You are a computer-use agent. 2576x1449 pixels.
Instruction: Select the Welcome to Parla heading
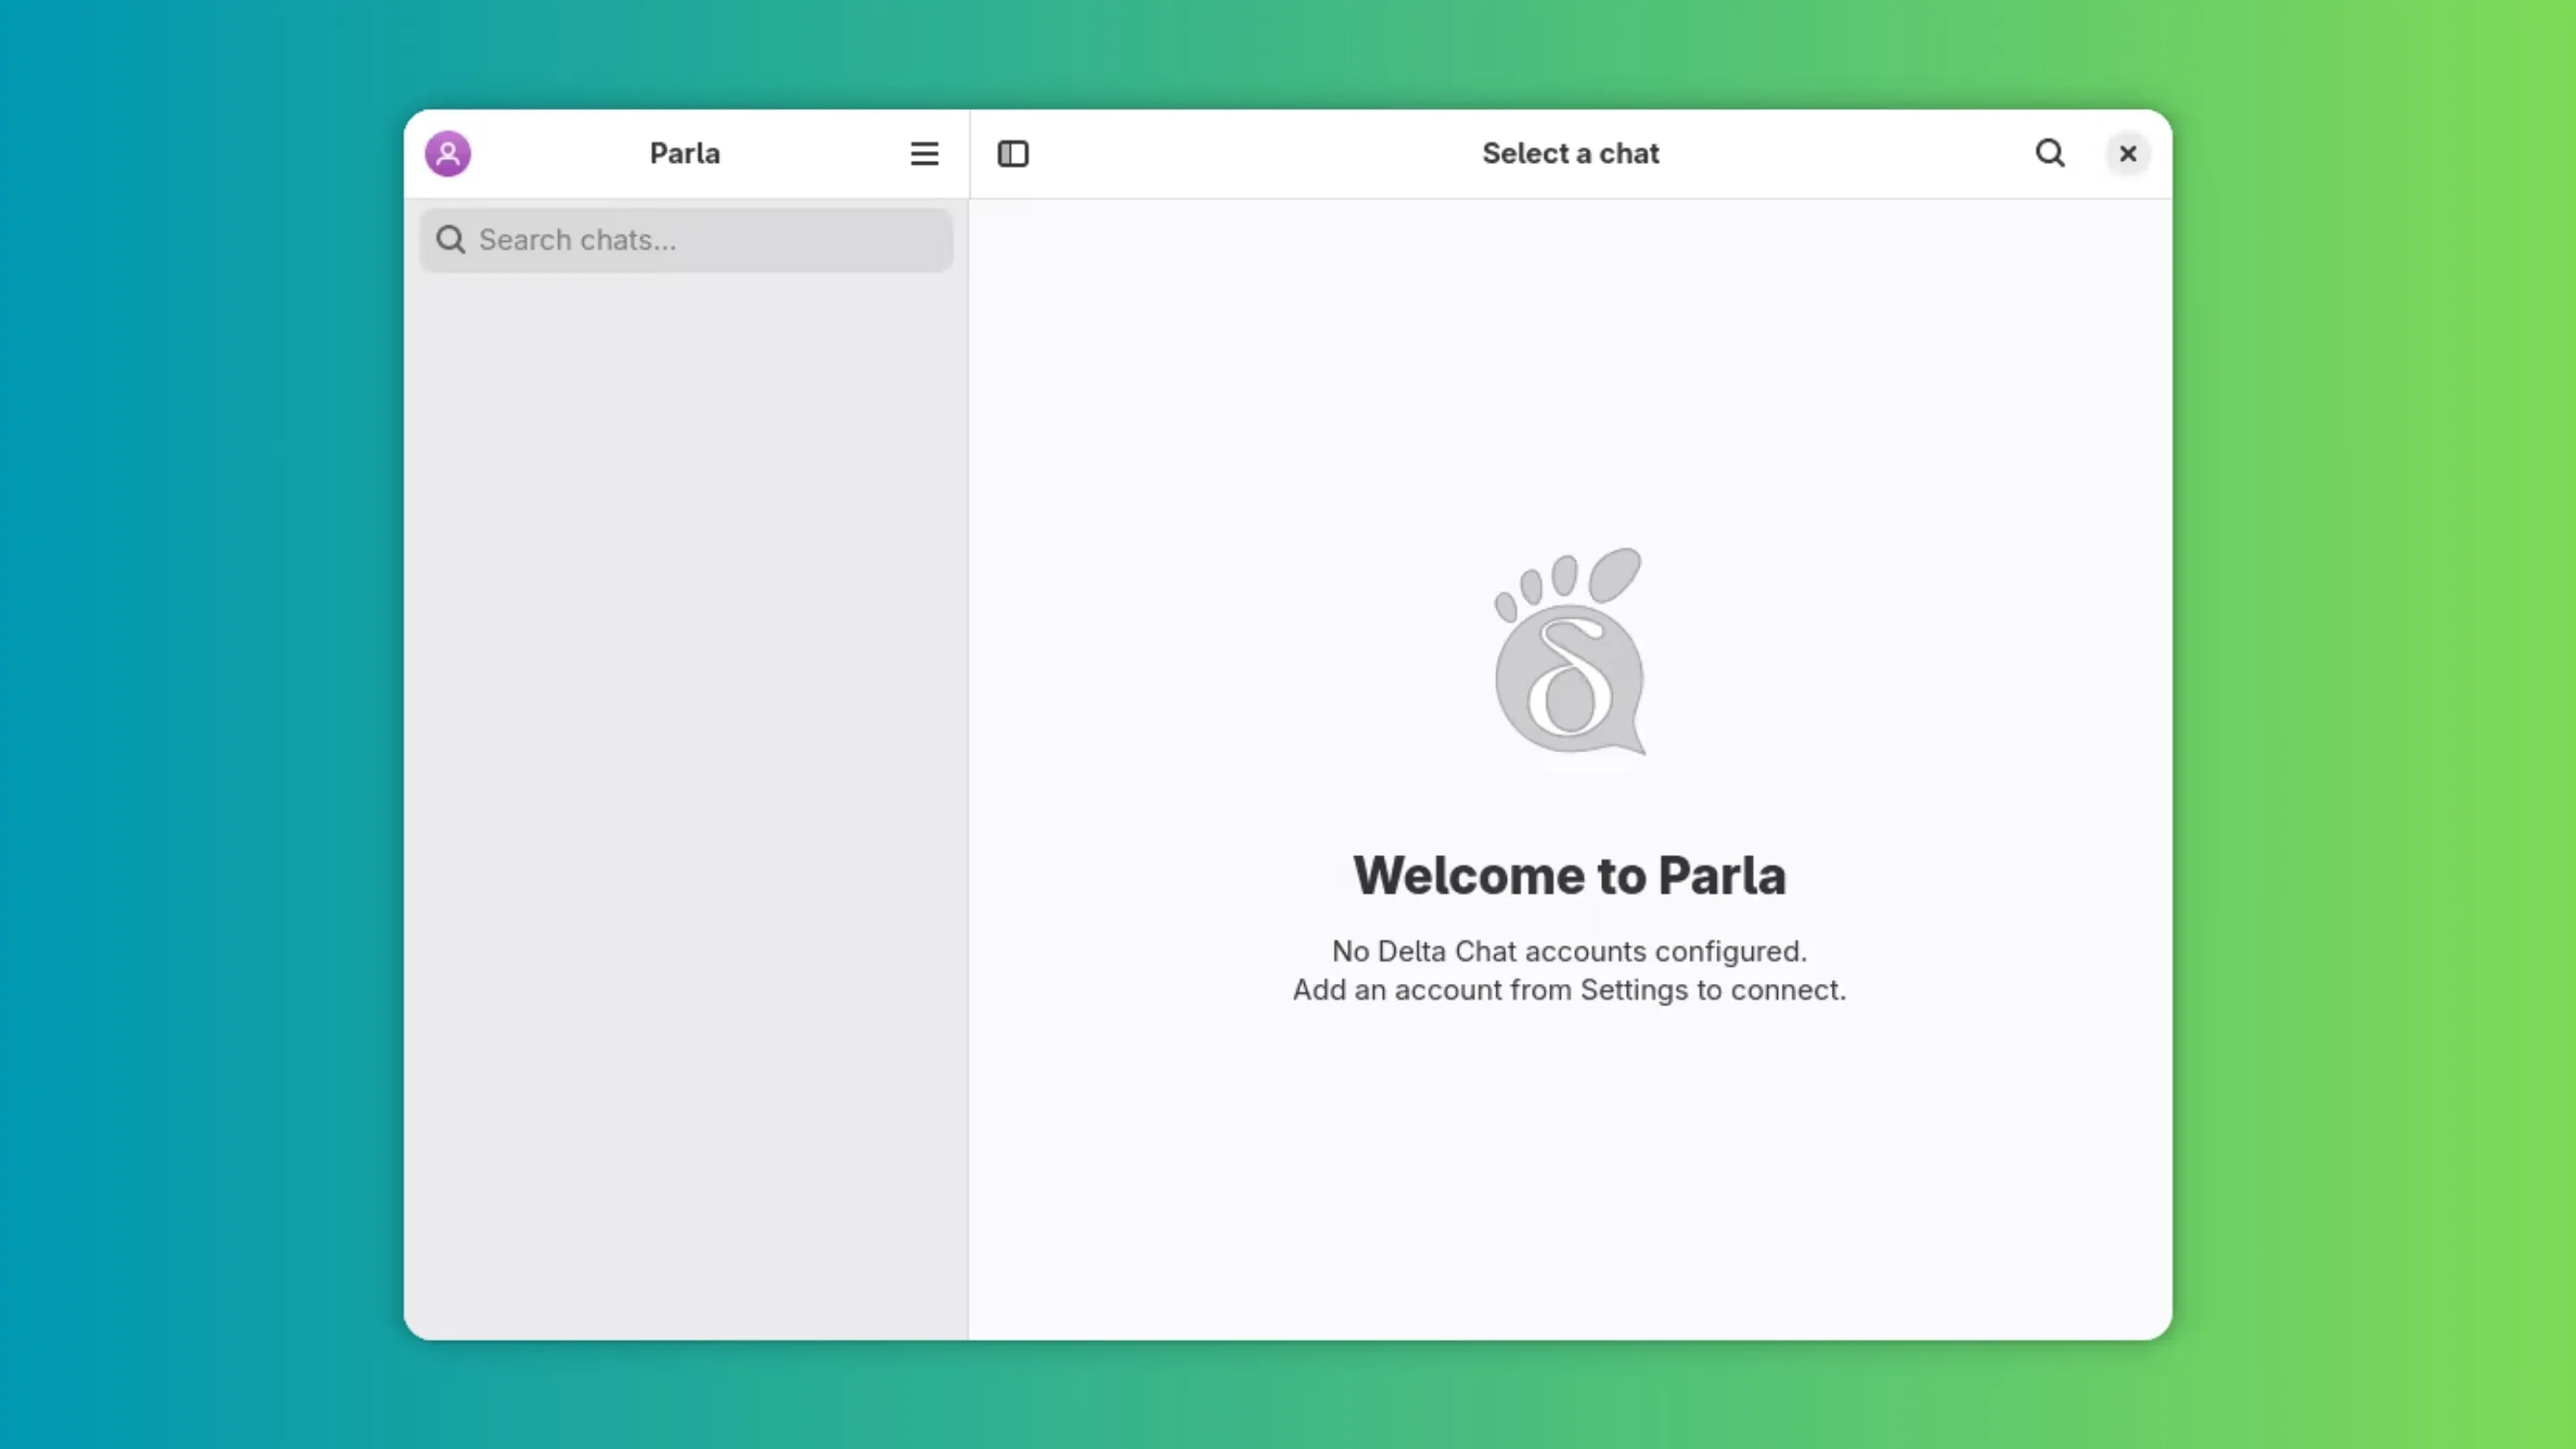click(x=1569, y=875)
